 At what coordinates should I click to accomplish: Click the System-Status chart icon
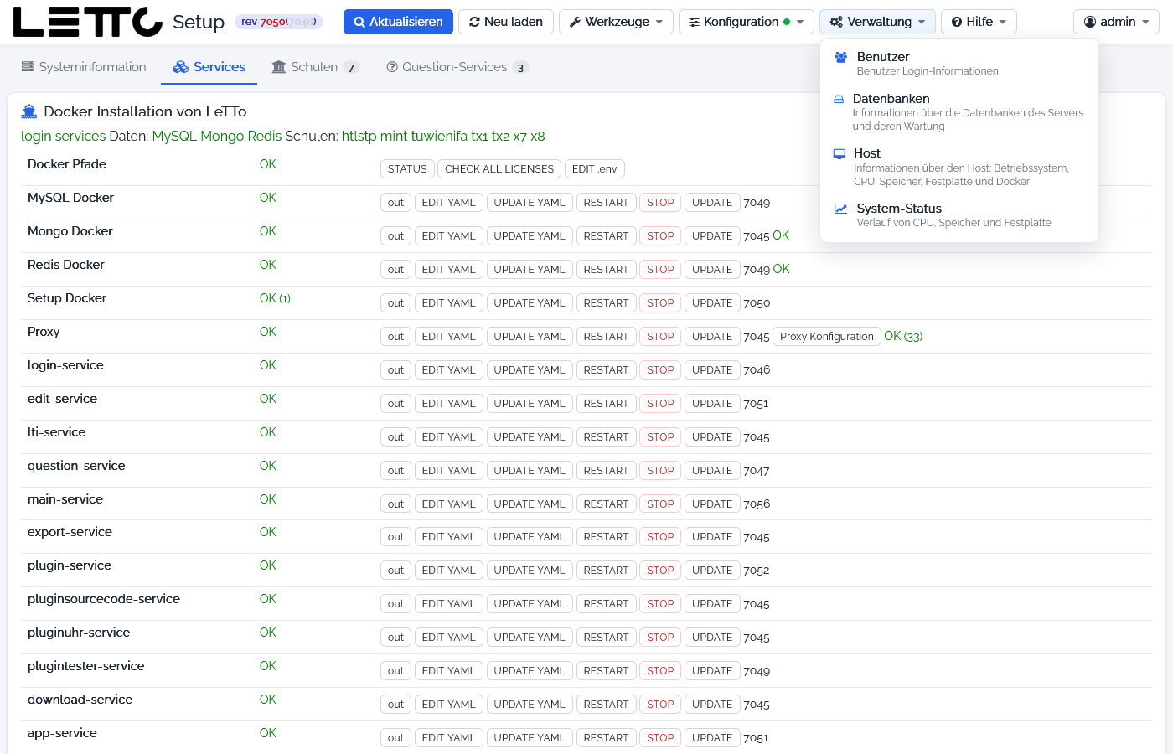840,209
